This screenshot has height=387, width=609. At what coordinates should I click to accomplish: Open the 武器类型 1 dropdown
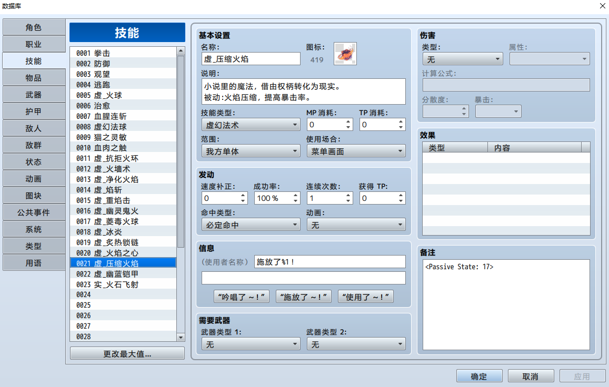251,344
